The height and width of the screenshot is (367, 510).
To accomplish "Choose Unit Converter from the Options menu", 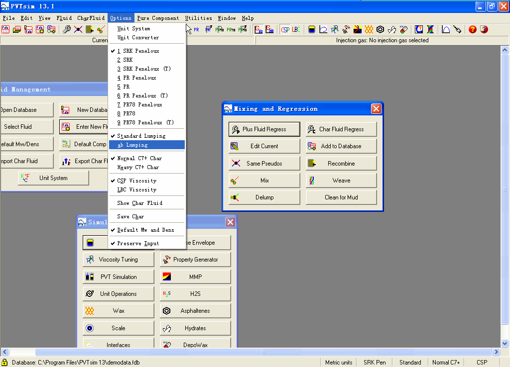I will [x=147, y=38].
